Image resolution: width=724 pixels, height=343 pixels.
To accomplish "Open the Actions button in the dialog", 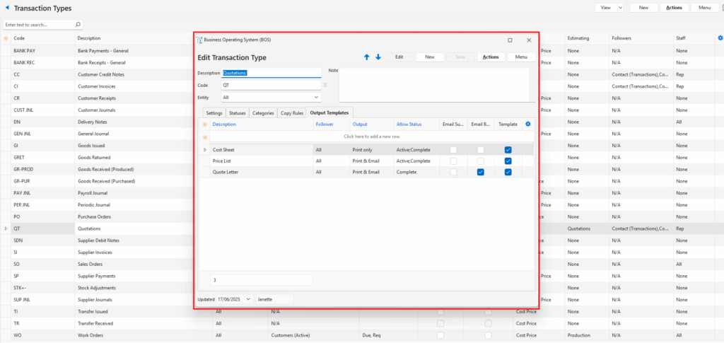I will tap(490, 57).
